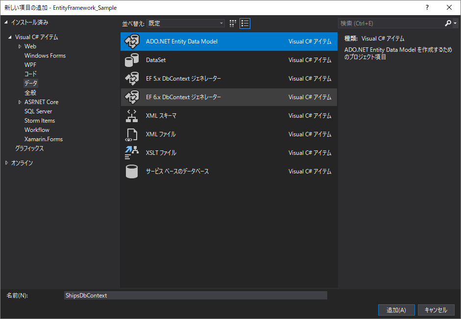Select EF 5.x DbContext ジェネレーター name
This screenshot has height=319, width=461.
pyautogui.click(x=183, y=79)
